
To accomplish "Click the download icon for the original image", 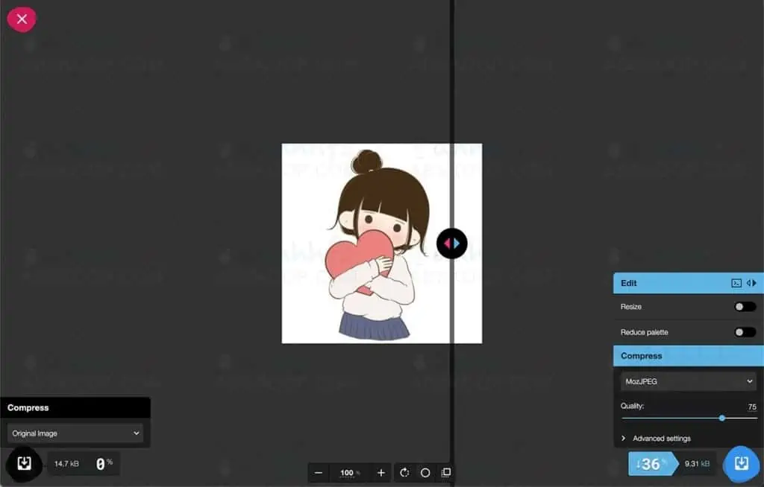I will click(x=23, y=462).
